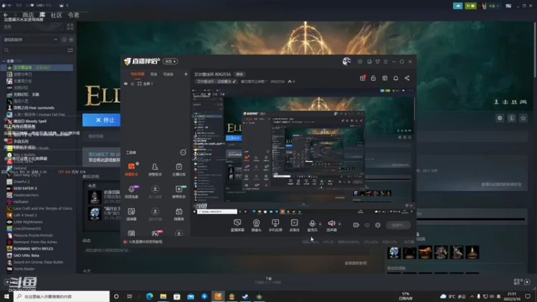Open the 多人连麦 download tool
Image resolution: width=537 pixels, height=302 pixels.
coord(155,192)
